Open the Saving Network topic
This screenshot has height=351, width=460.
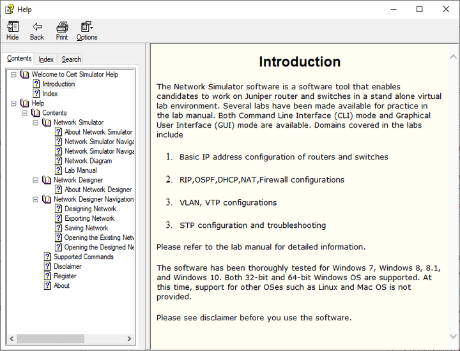point(86,228)
